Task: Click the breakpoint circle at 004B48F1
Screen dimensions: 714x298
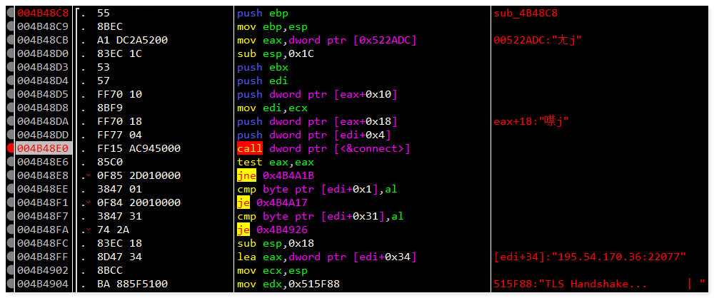Action: pyautogui.click(x=9, y=202)
